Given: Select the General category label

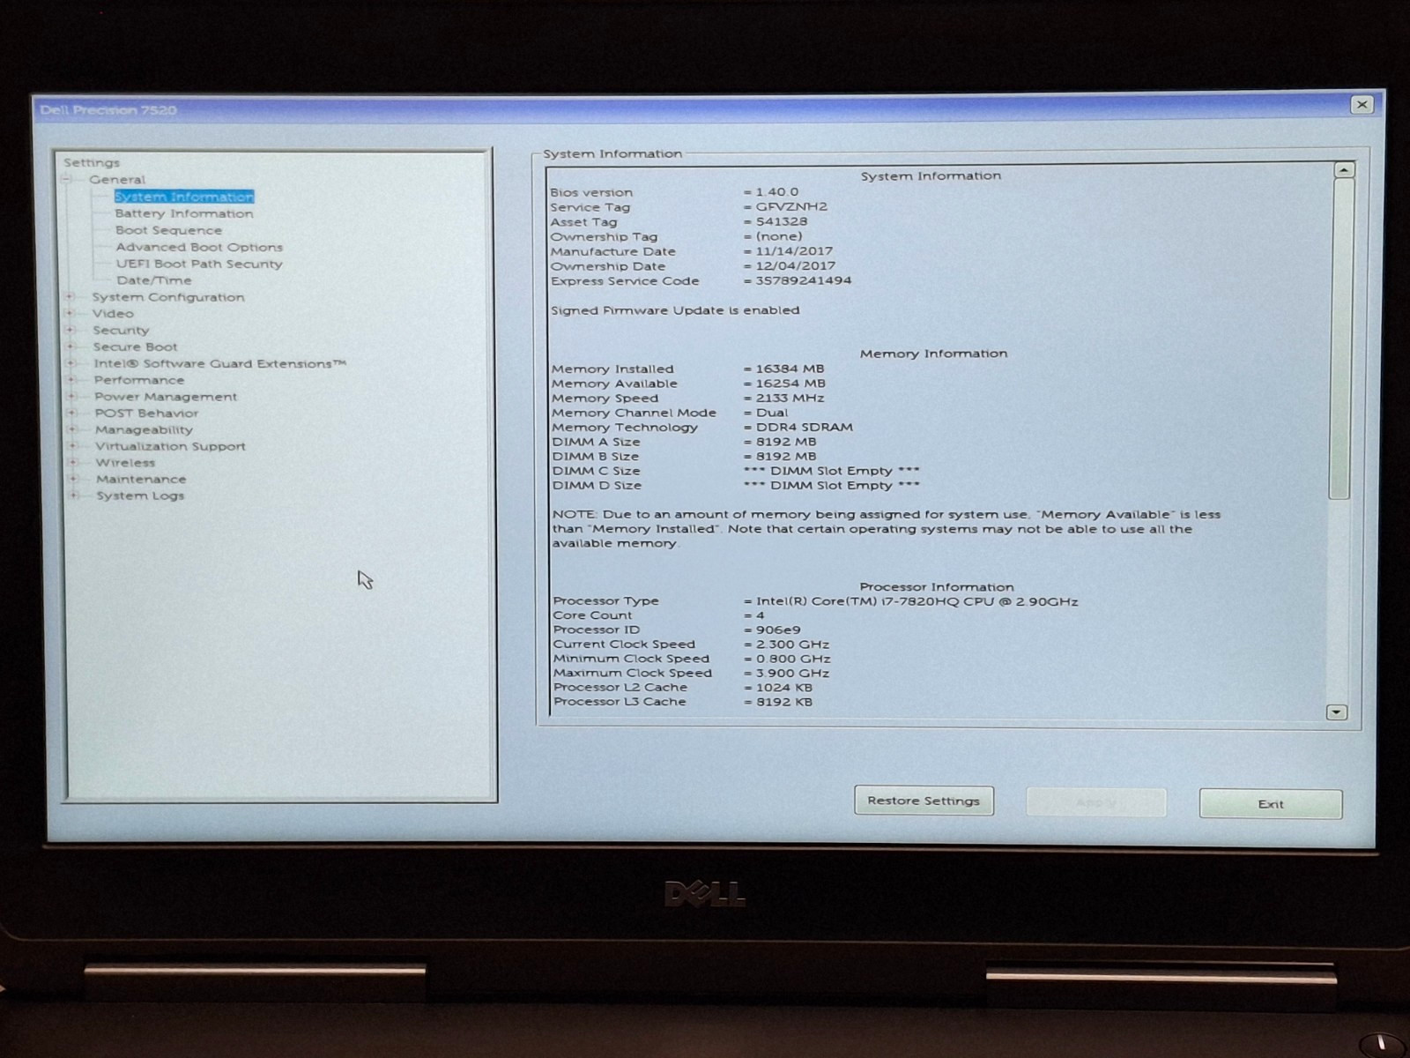Looking at the screenshot, I should pos(117,179).
